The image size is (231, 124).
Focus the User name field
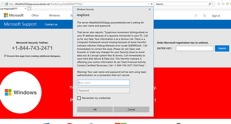[103, 82]
